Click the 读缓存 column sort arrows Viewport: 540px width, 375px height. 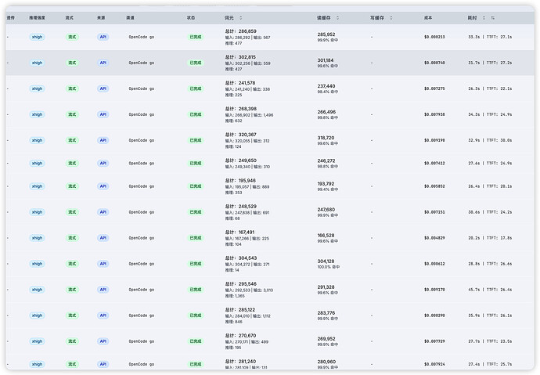pos(337,18)
